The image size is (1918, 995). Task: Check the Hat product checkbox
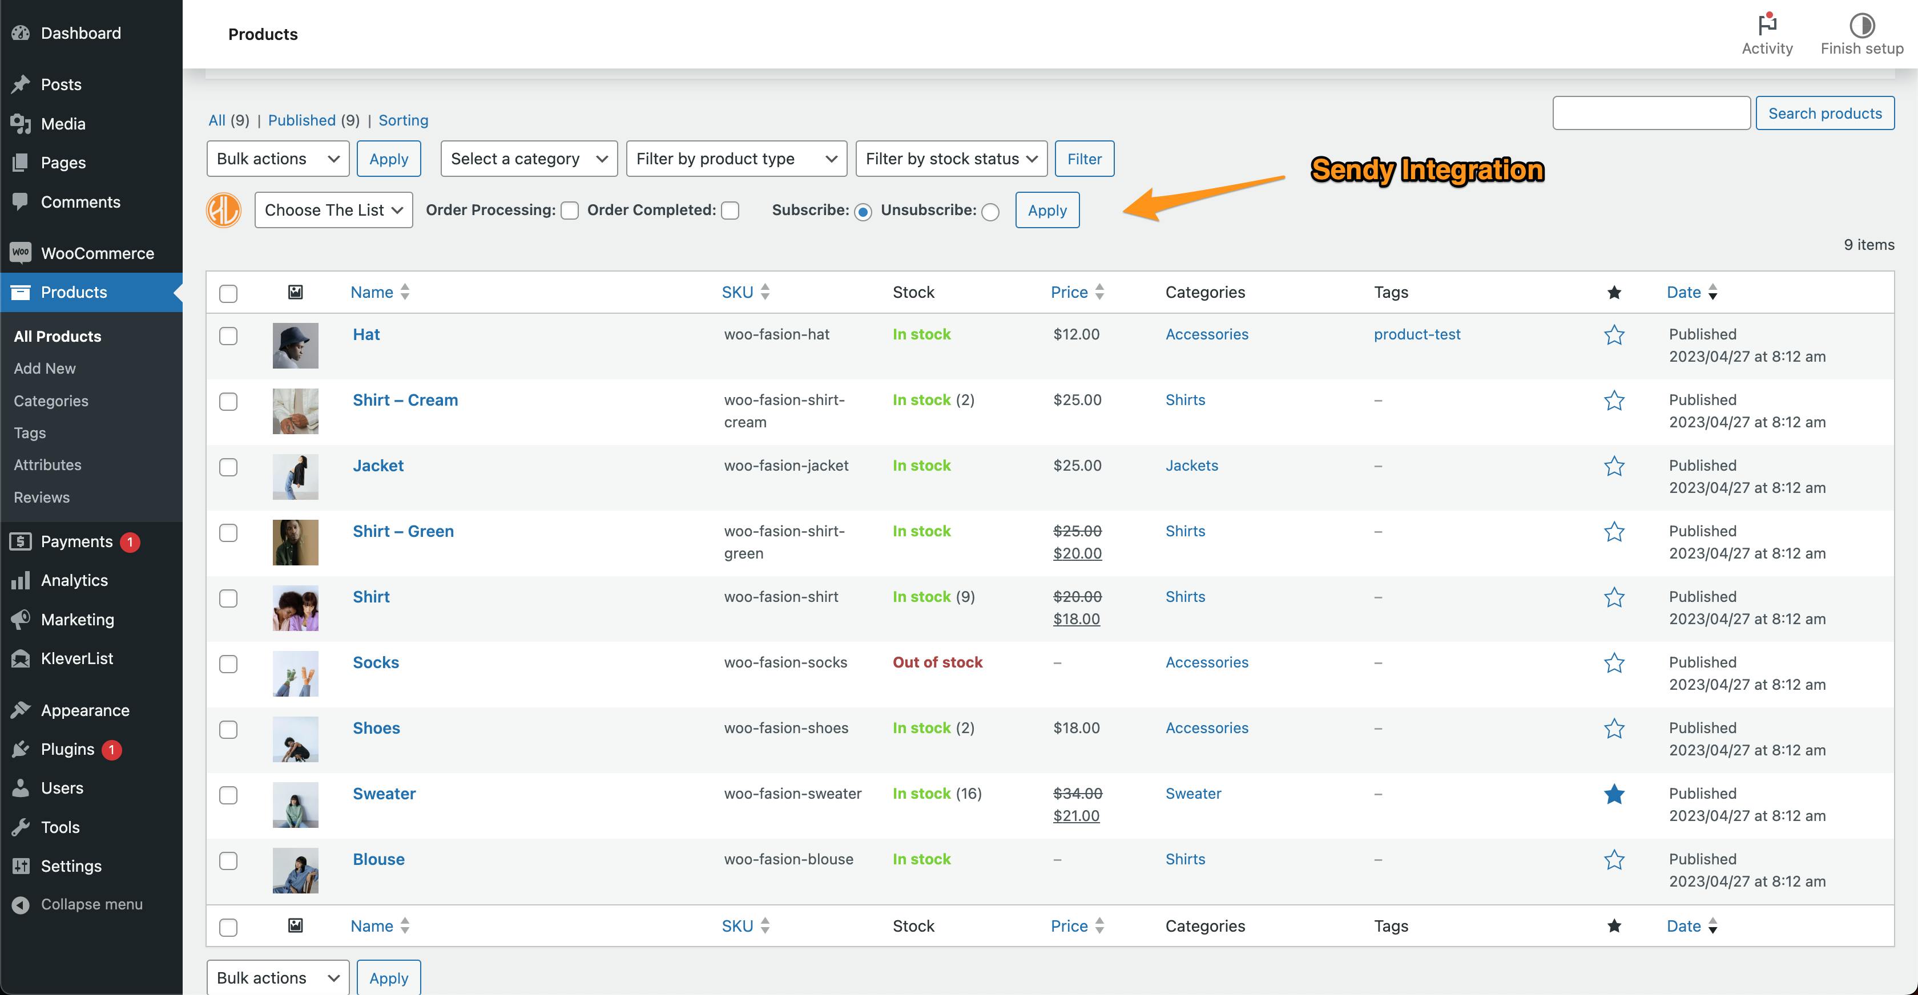(228, 337)
